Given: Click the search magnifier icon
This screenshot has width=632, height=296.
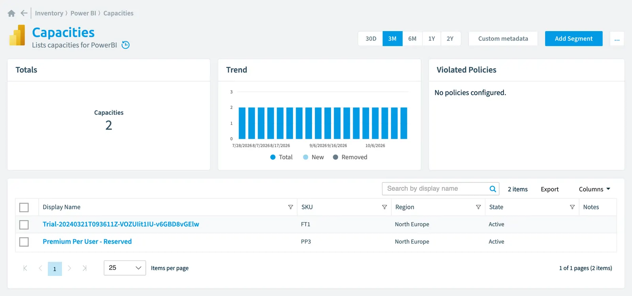Looking at the screenshot, I should pos(493,189).
